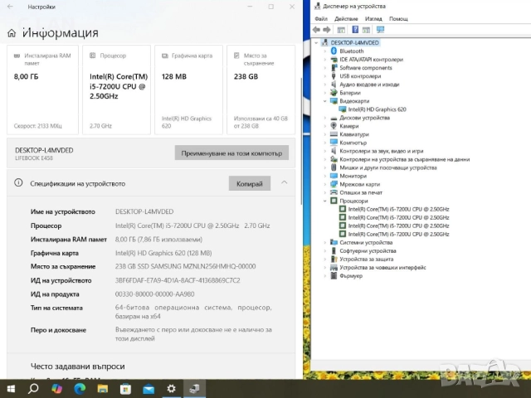
Task: Switch to Device Manager taskbar icon
Action: point(194,389)
